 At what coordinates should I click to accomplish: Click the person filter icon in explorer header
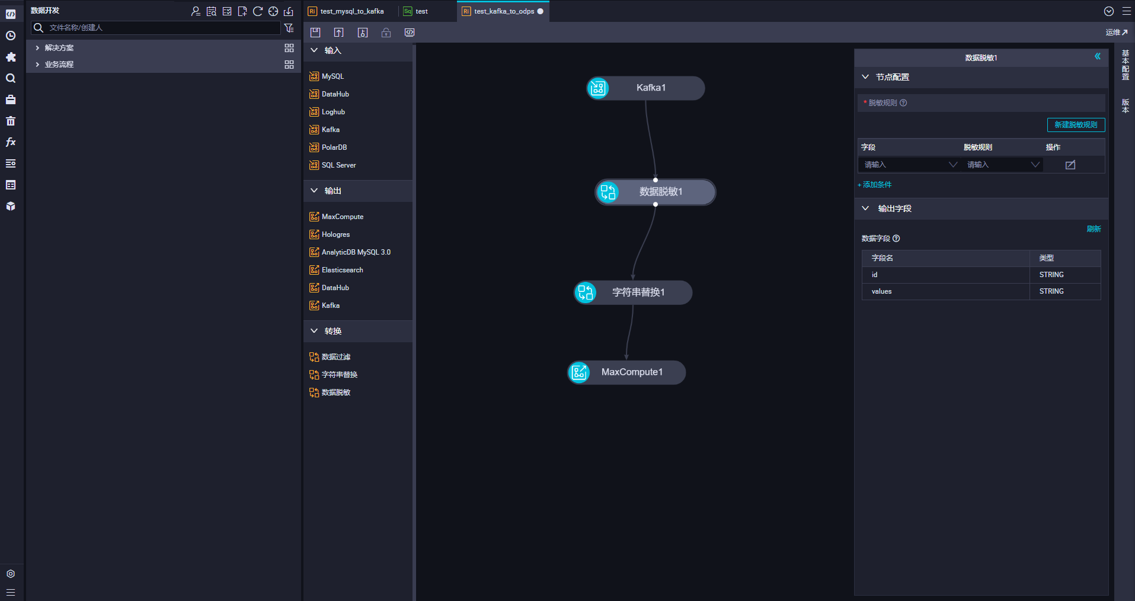[196, 11]
